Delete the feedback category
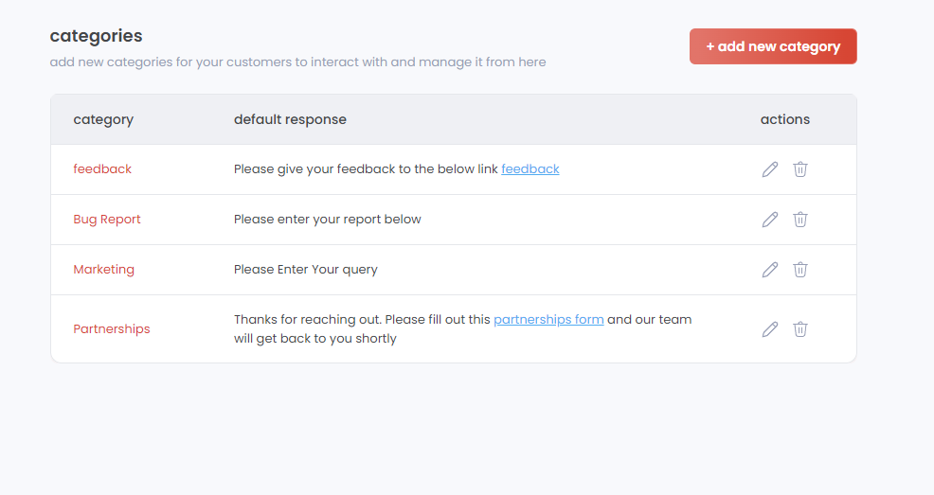Viewport: 934px width, 495px height. tap(800, 169)
